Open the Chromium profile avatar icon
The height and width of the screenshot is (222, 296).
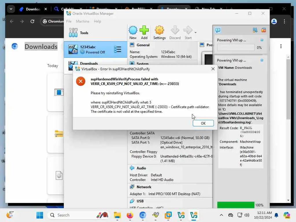[274, 21]
